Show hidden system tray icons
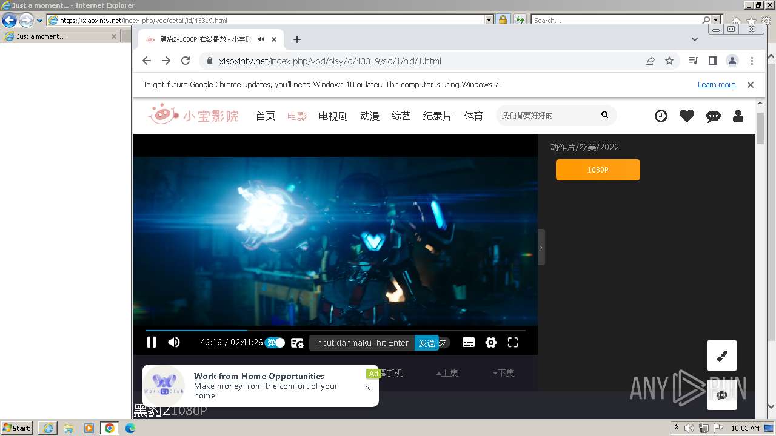Screen dimensions: 776x436 (676, 428)
